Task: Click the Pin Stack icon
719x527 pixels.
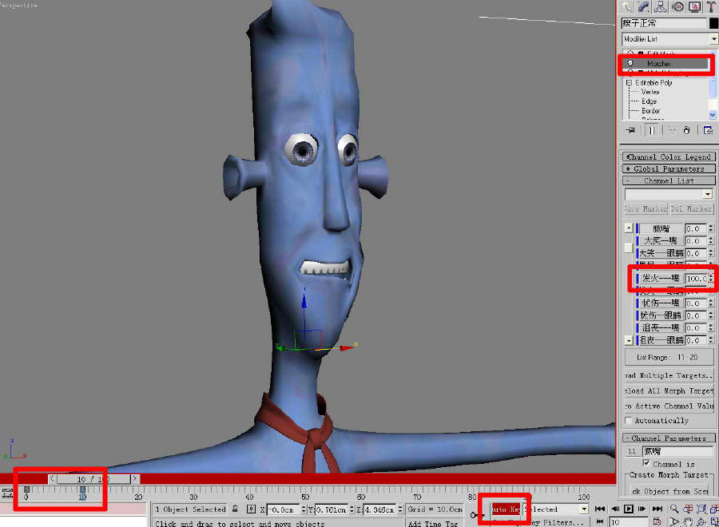Action: (x=631, y=131)
